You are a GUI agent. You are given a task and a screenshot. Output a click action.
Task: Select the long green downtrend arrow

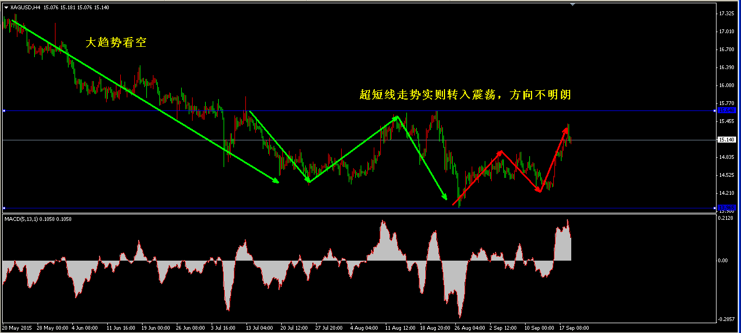pyautogui.click(x=141, y=100)
